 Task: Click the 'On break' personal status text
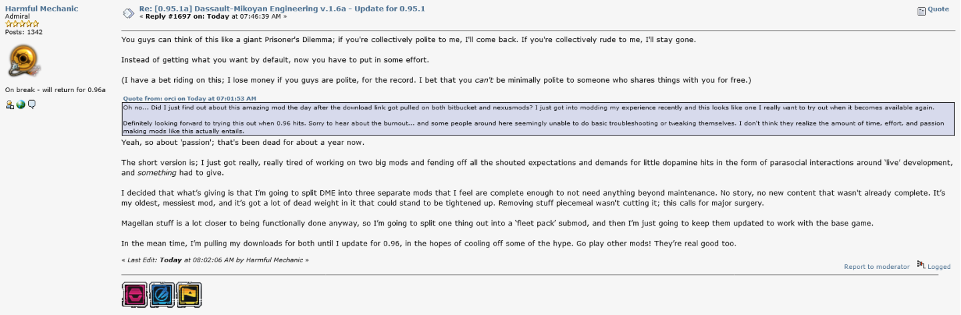tap(55, 89)
